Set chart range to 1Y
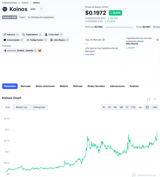This screenshot has height=177, width=160. pos(127,107)
